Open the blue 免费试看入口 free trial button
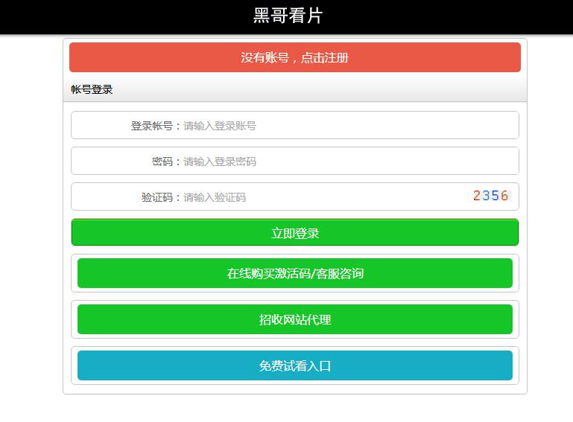The image size is (573, 422). (x=294, y=365)
